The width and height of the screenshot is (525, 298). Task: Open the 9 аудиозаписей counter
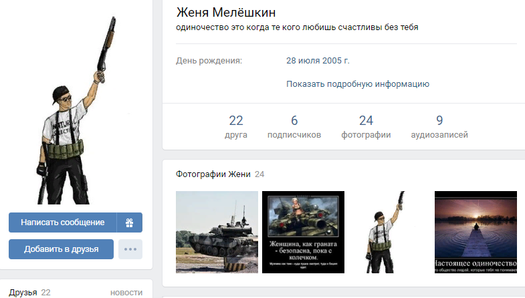pos(439,126)
